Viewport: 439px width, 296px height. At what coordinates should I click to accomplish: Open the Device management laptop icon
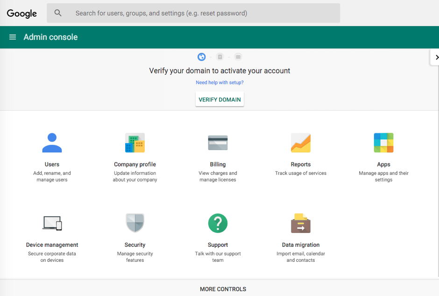tap(52, 223)
